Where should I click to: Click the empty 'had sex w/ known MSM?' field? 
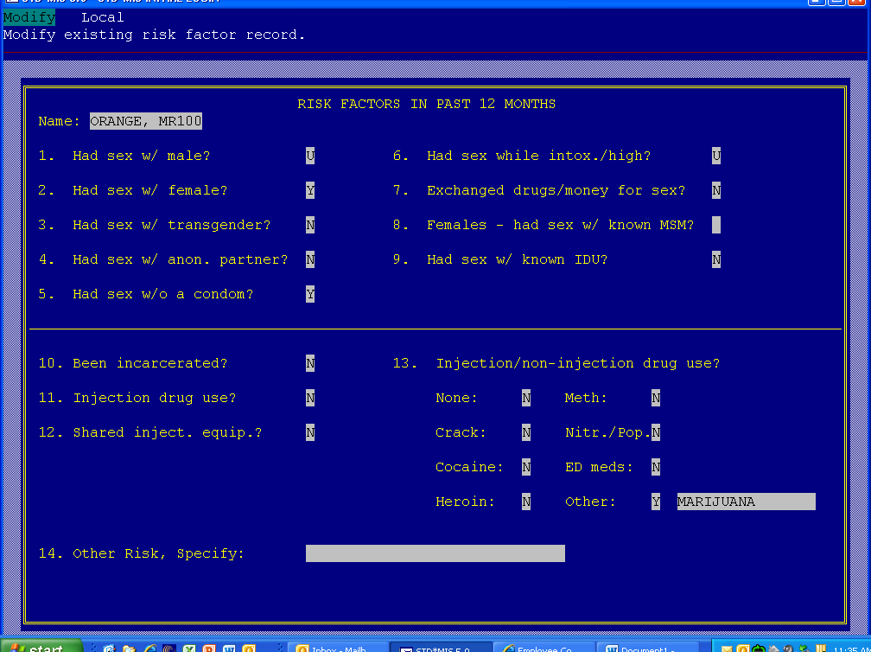(716, 225)
